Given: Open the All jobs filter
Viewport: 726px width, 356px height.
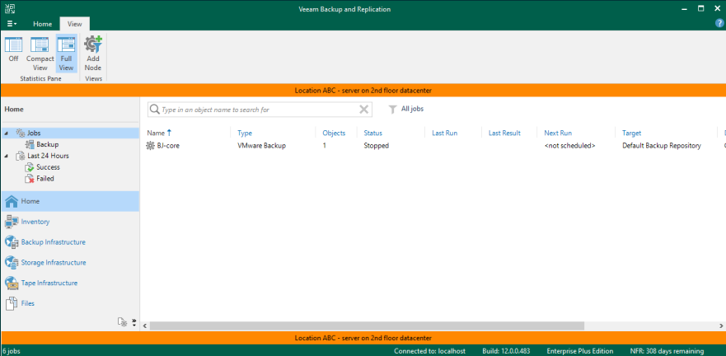Looking at the screenshot, I should 406,110.
